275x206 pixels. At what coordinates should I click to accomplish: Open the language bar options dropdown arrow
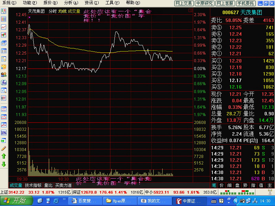[x=229, y=203]
